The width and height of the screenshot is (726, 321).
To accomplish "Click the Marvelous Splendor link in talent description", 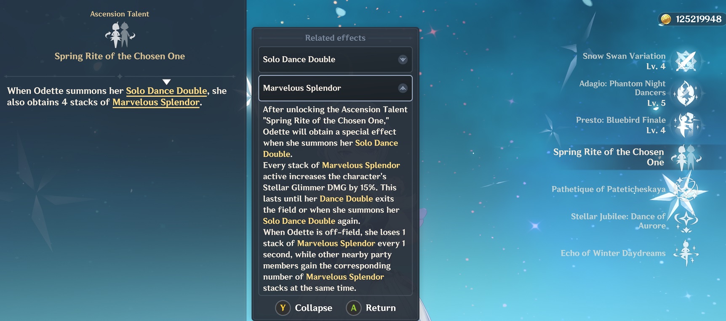I will coord(156,102).
